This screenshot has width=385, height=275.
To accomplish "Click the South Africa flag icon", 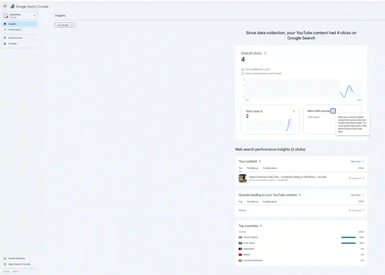I will click(240, 243).
